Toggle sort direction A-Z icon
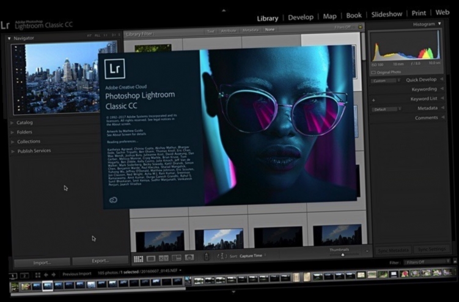Image resolution: width=459 pixels, height=302 pixels. [222, 256]
